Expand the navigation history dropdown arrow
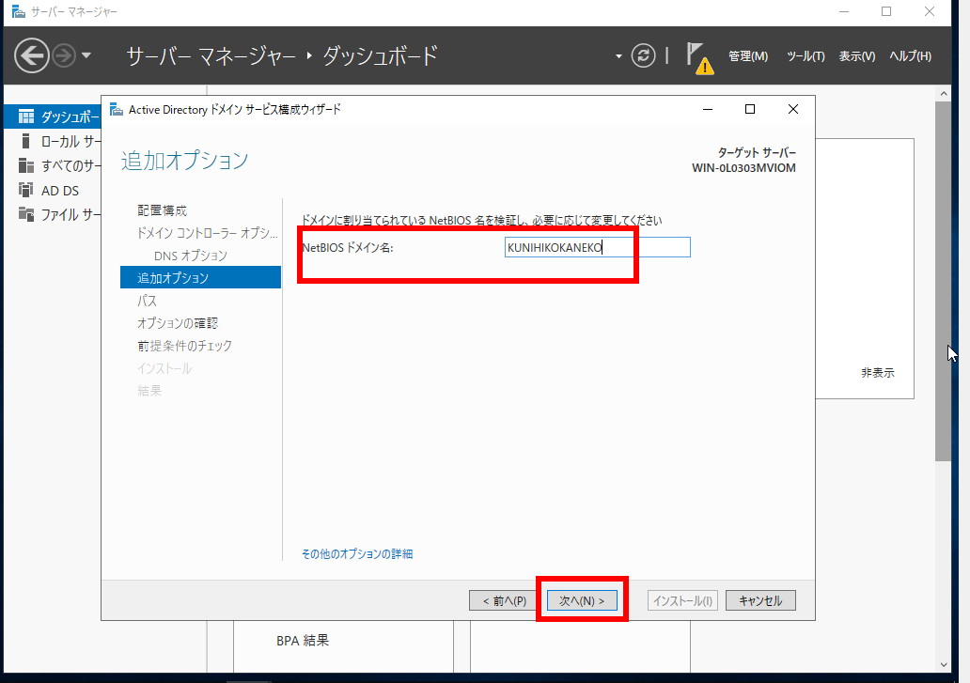Image resolution: width=970 pixels, height=683 pixels. coord(86,55)
